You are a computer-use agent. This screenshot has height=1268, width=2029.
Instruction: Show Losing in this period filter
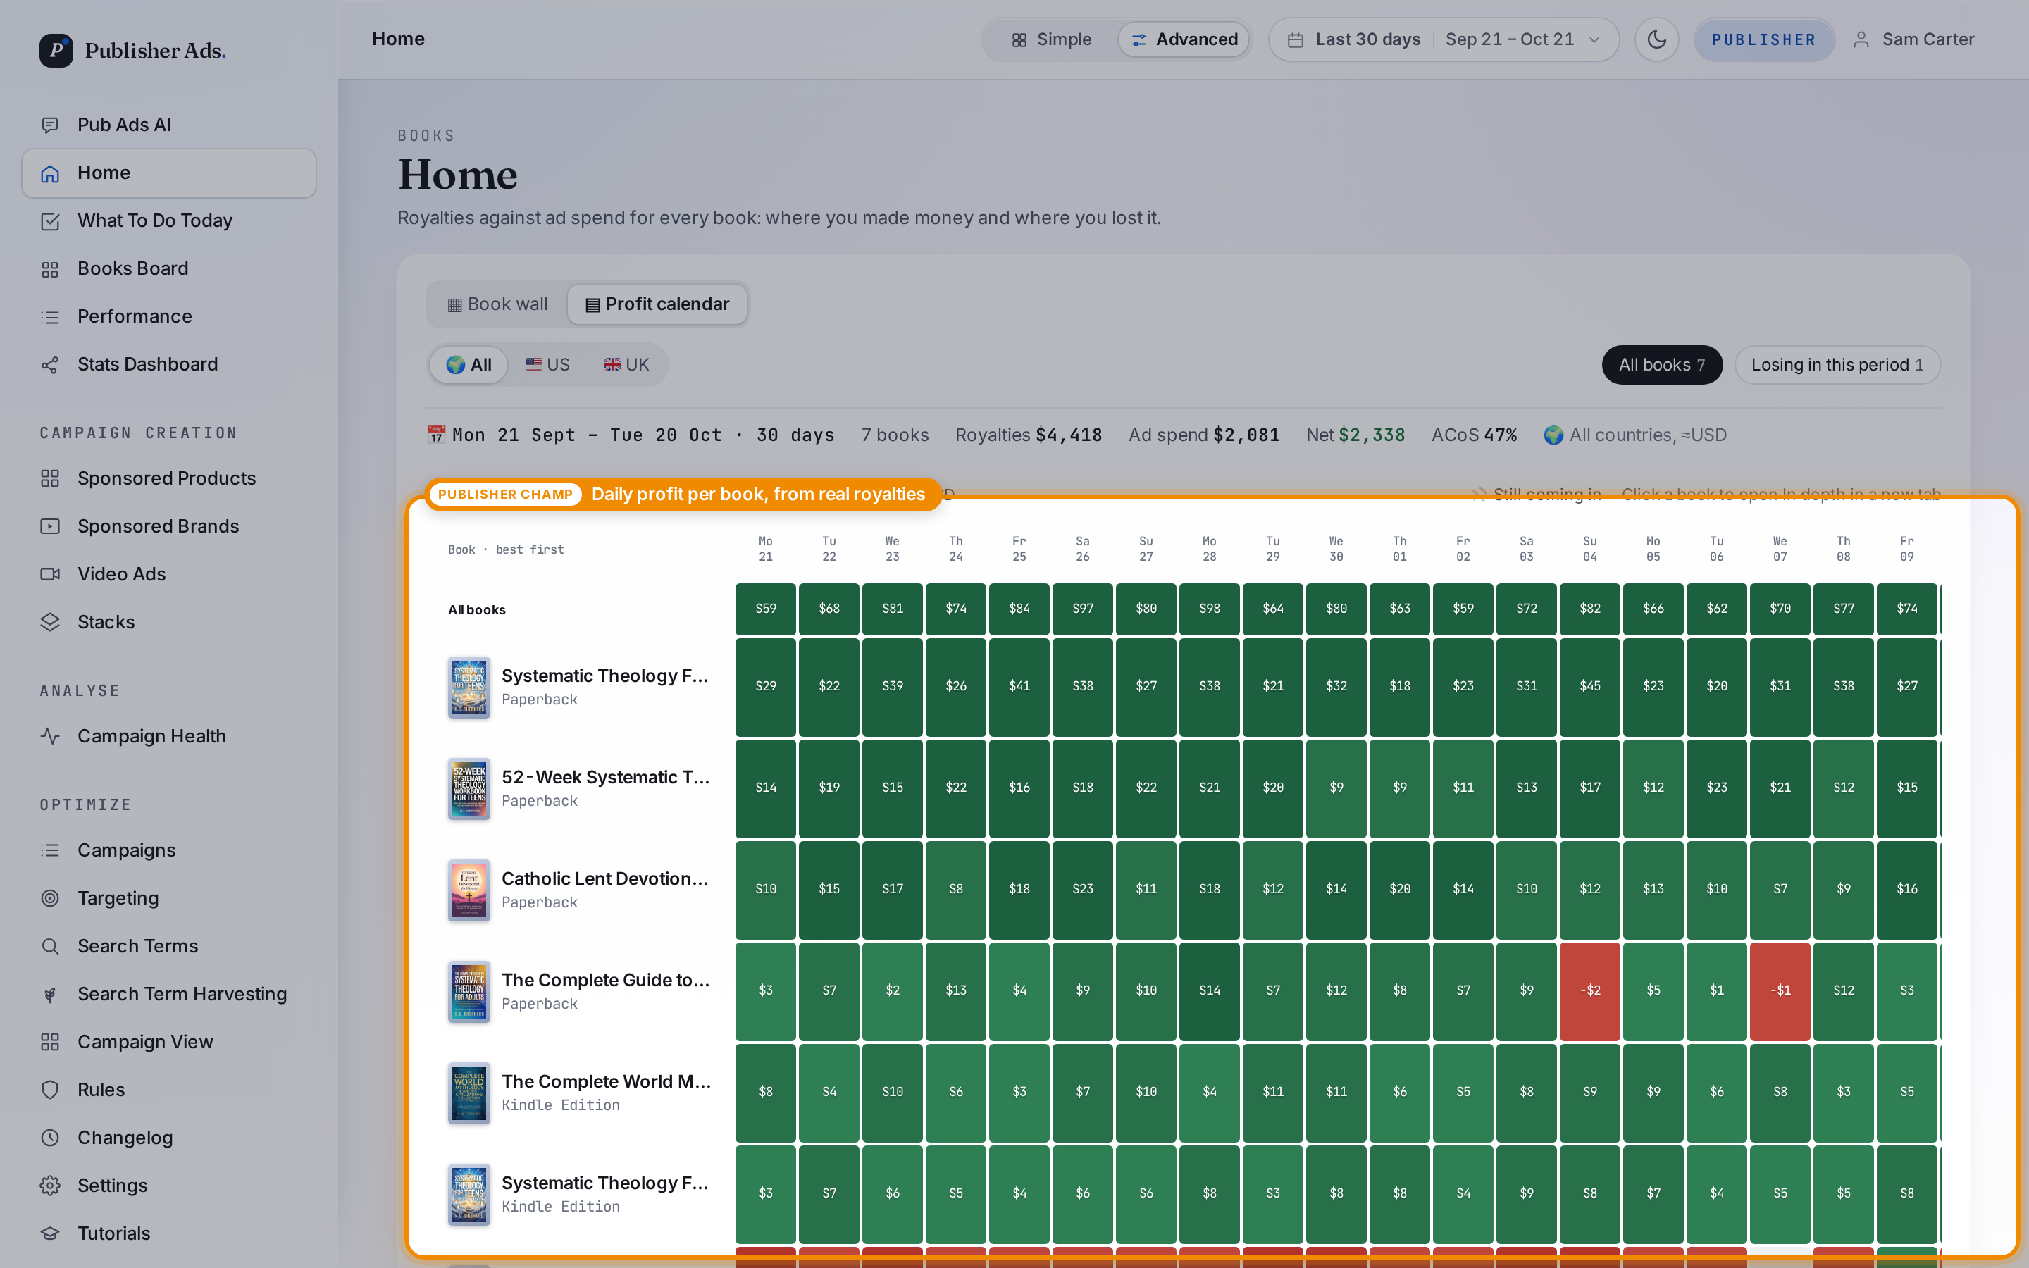(x=1837, y=365)
